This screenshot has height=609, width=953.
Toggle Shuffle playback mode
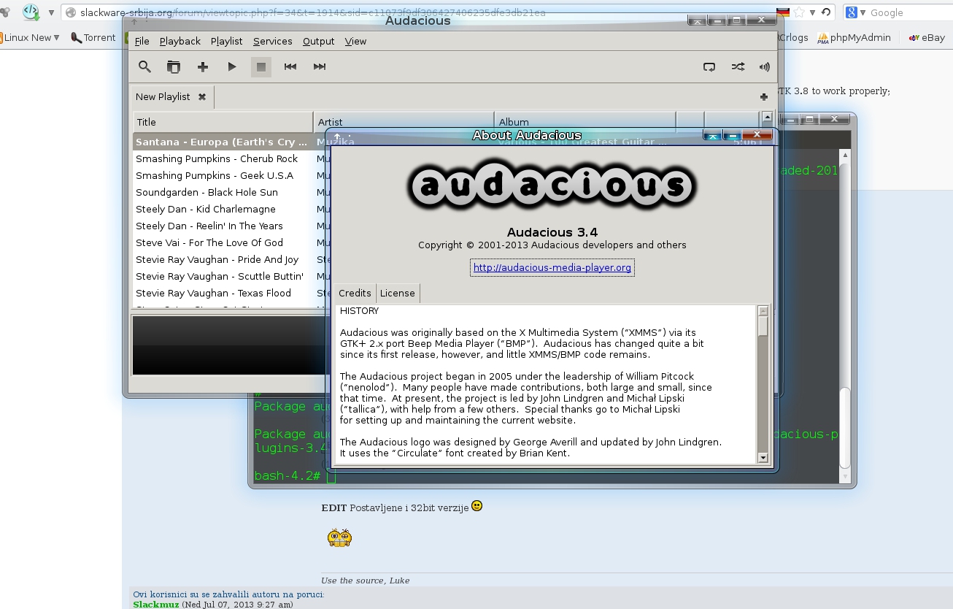coord(738,67)
